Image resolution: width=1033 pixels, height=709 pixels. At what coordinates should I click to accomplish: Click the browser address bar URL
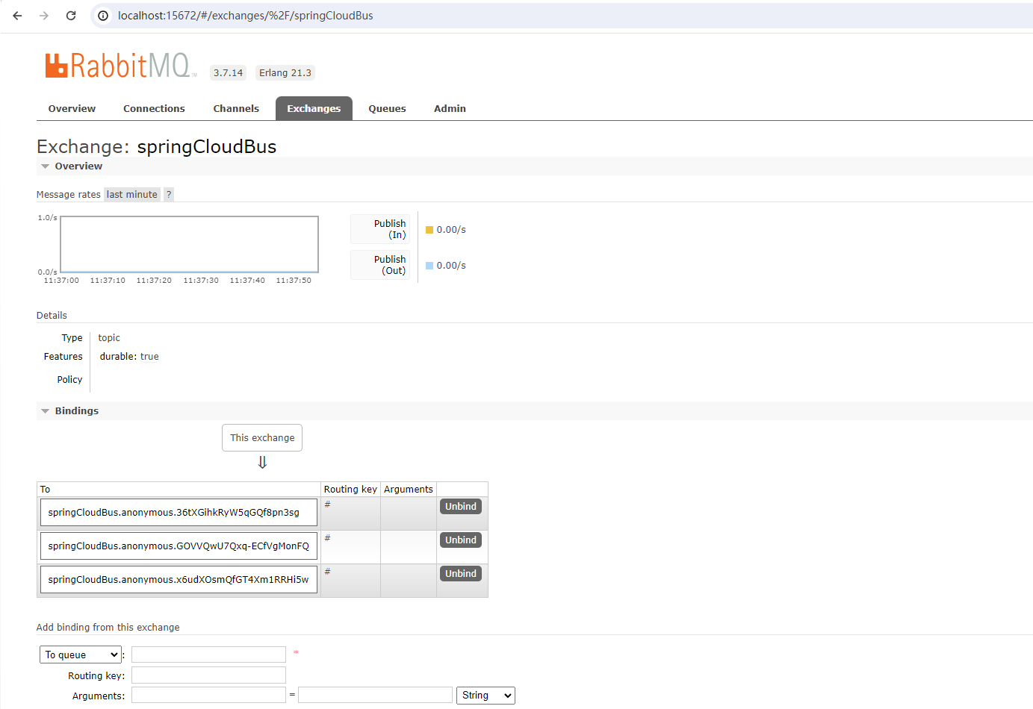(246, 16)
